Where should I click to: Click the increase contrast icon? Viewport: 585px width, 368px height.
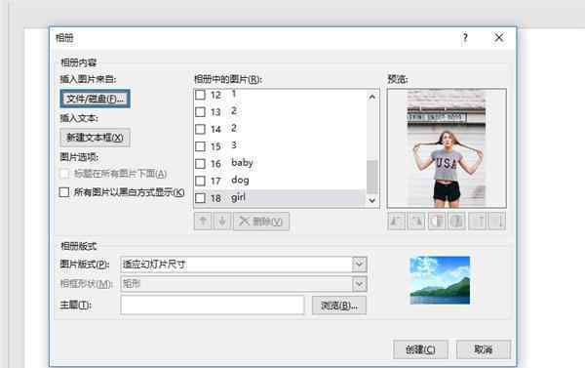point(437,222)
